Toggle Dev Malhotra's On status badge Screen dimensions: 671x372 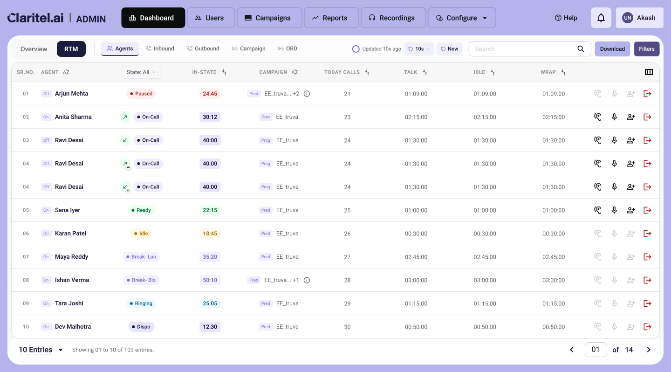46,327
